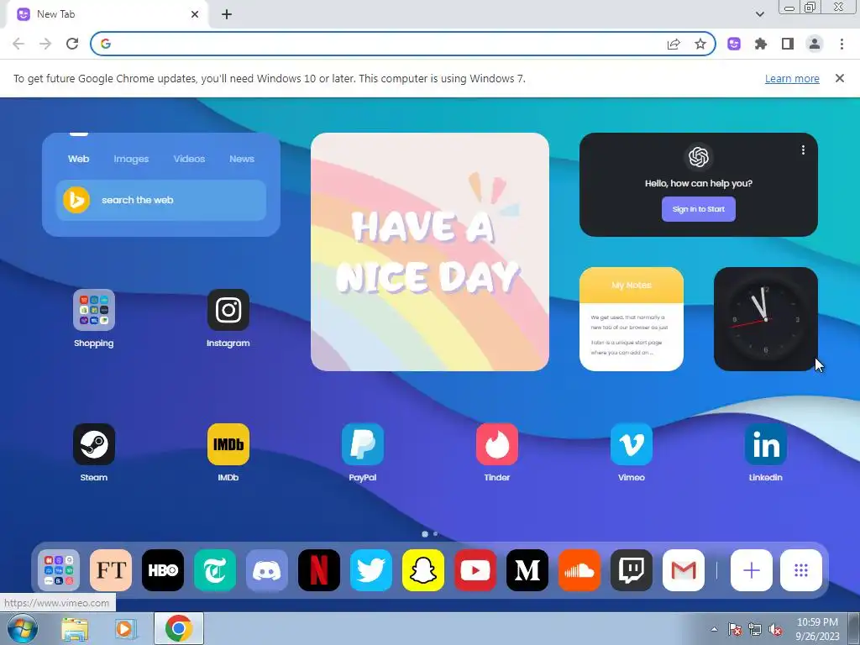860x645 pixels.
Task: Open the ChatGPT widget three-dot menu
Action: tap(803, 149)
